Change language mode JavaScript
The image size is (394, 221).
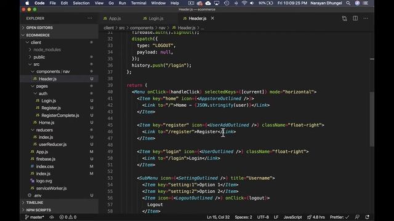coord(293,217)
